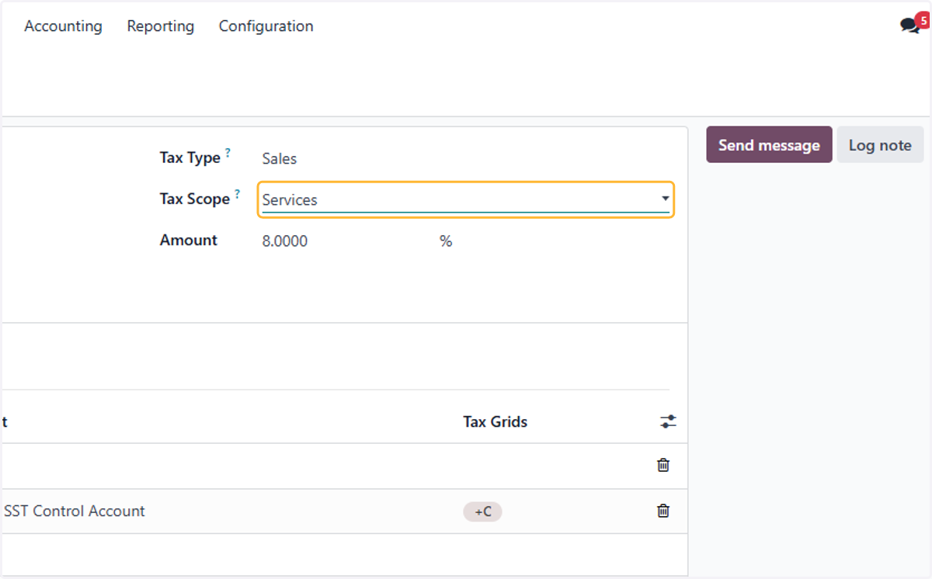The width and height of the screenshot is (932, 579).
Task: Delete the empty first distribution row
Action: [x=663, y=465]
